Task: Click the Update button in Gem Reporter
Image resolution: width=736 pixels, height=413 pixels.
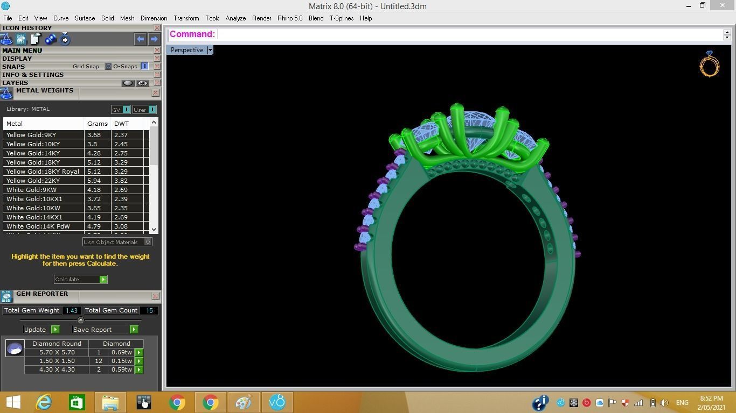Action: click(41, 330)
